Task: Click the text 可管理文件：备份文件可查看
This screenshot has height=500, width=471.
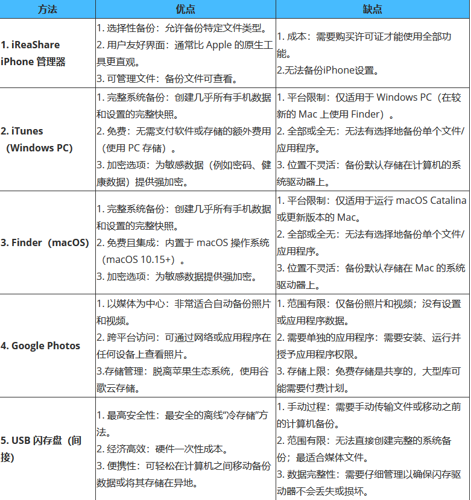Action: click(168, 78)
